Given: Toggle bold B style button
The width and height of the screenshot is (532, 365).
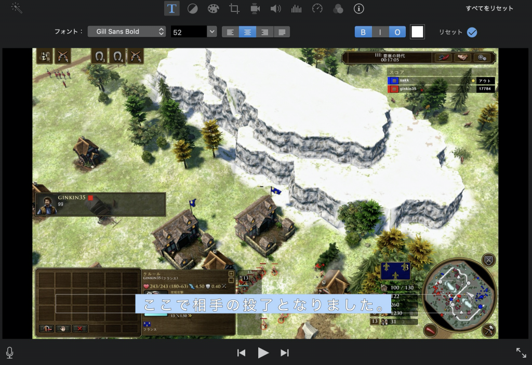Looking at the screenshot, I should point(363,32).
